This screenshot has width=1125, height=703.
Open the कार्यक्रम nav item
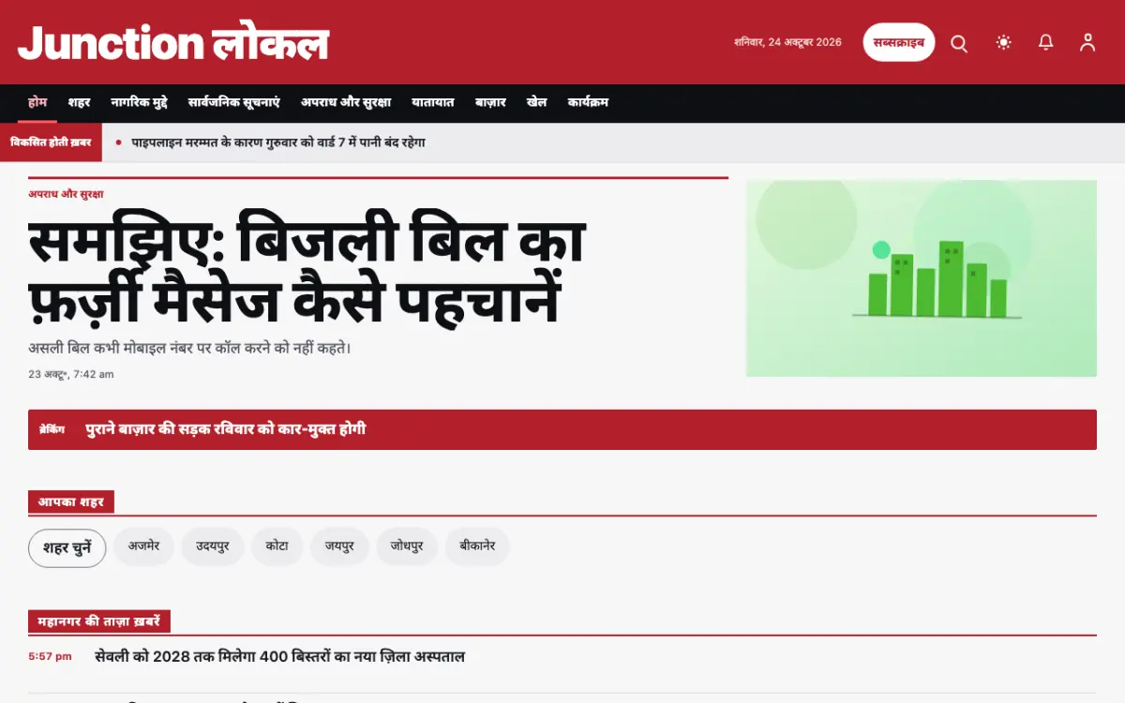tap(590, 102)
